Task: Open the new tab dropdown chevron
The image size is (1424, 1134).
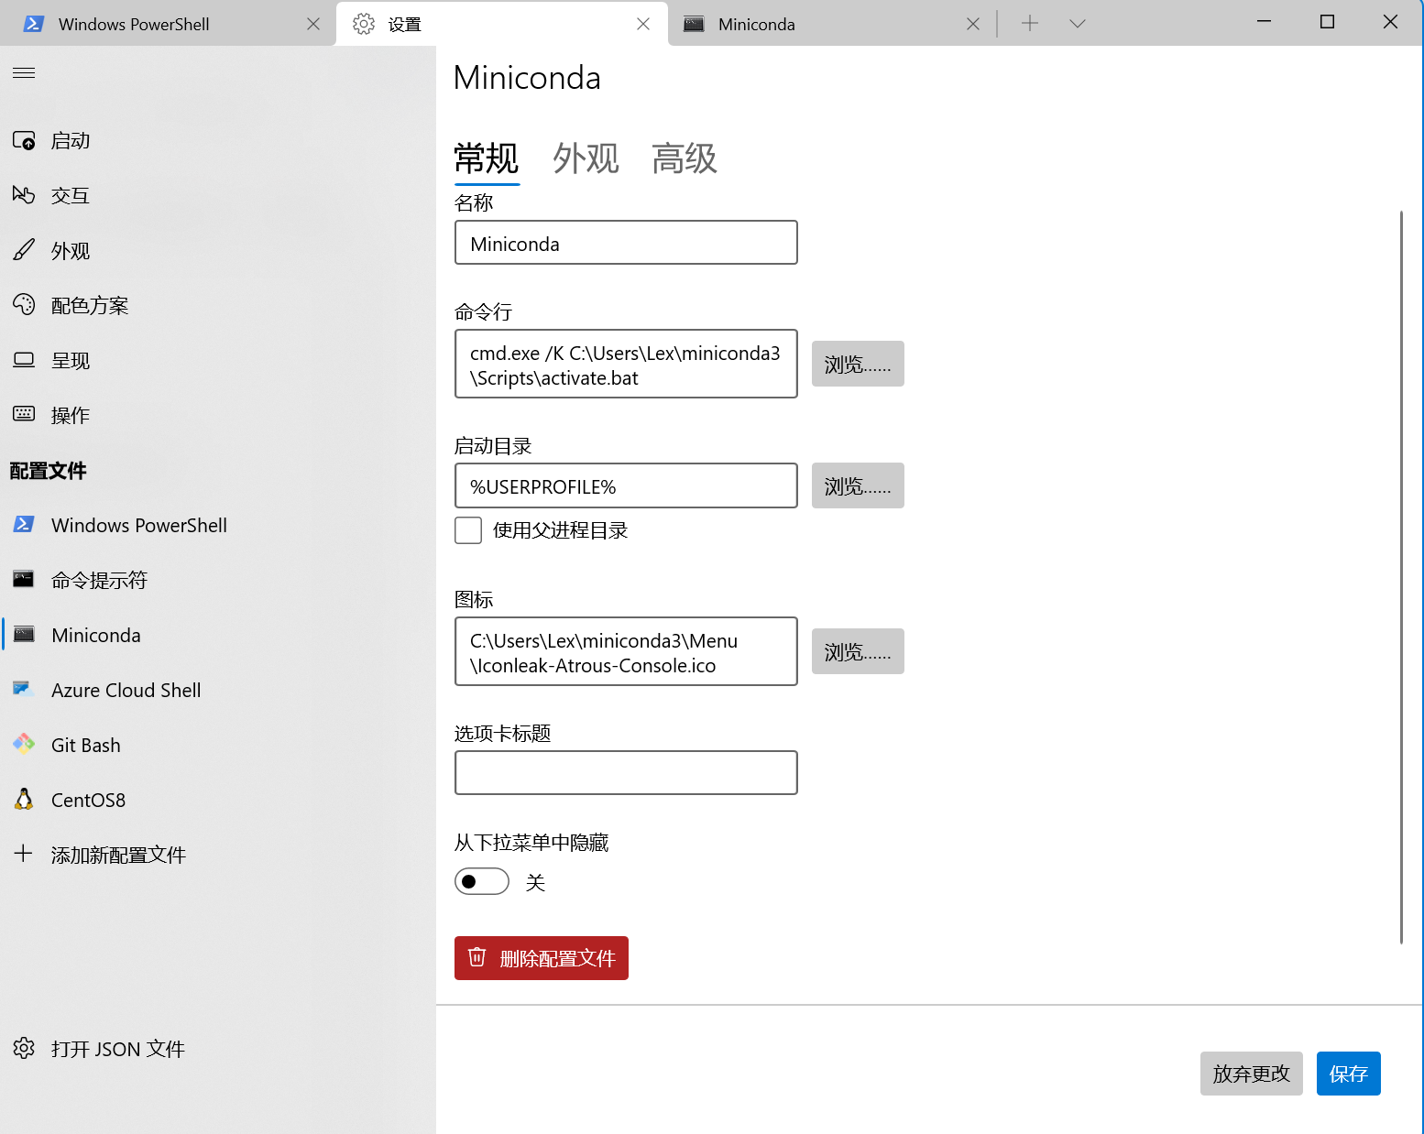Action: (1077, 23)
